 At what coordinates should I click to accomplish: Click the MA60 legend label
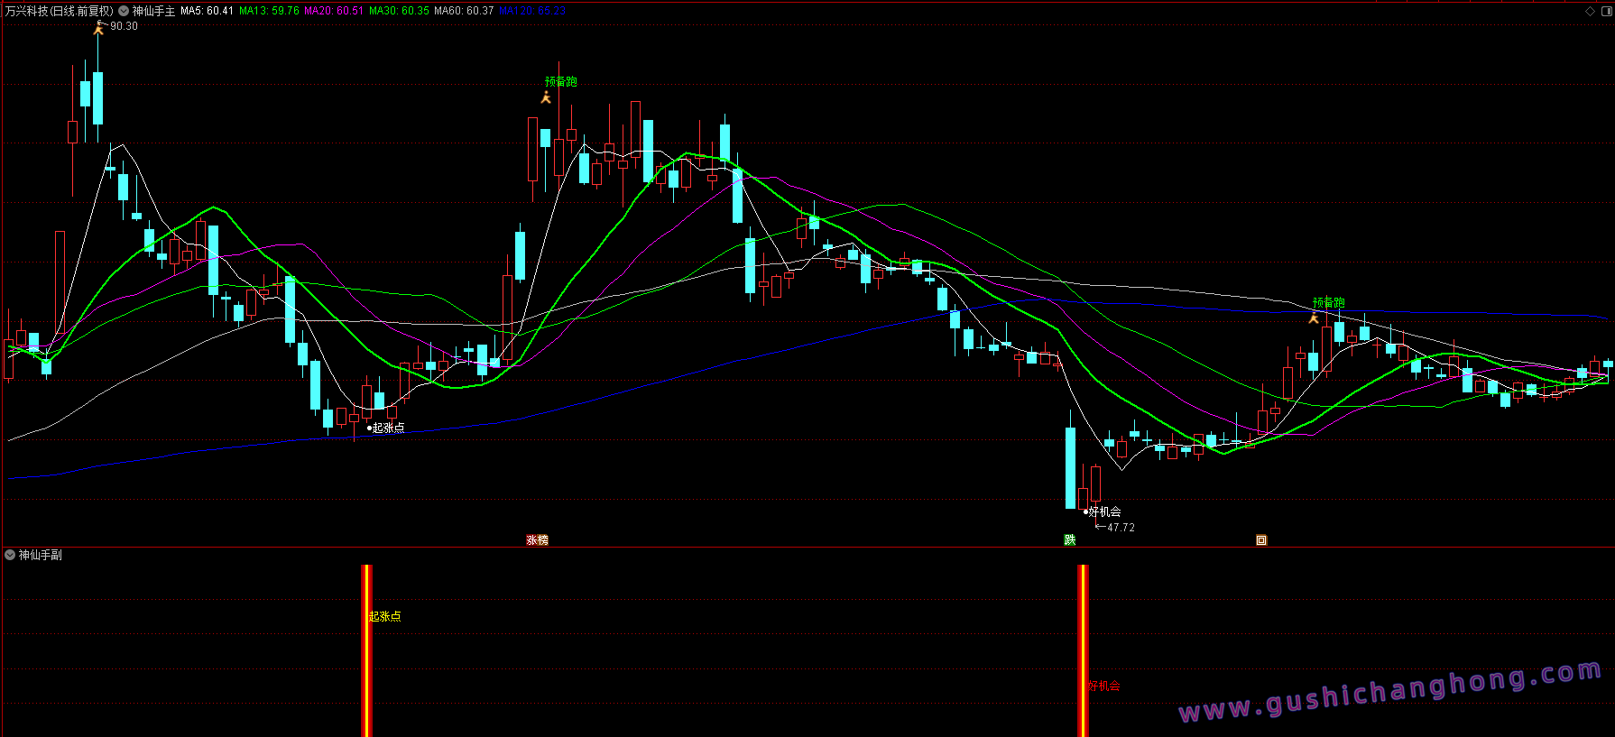(463, 11)
